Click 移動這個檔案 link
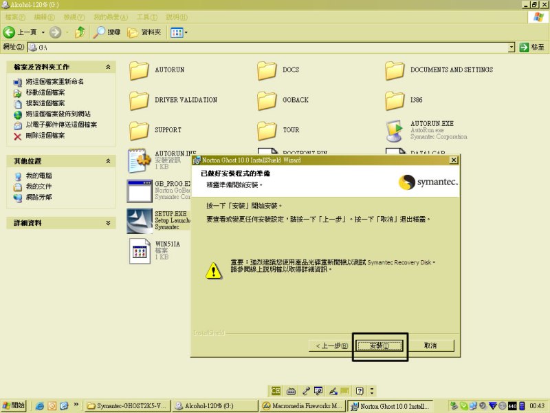Image resolution: width=550 pixels, height=413 pixels. point(45,92)
